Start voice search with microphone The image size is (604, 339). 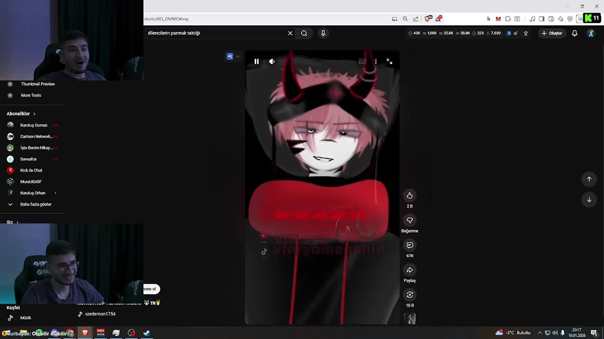click(323, 33)
